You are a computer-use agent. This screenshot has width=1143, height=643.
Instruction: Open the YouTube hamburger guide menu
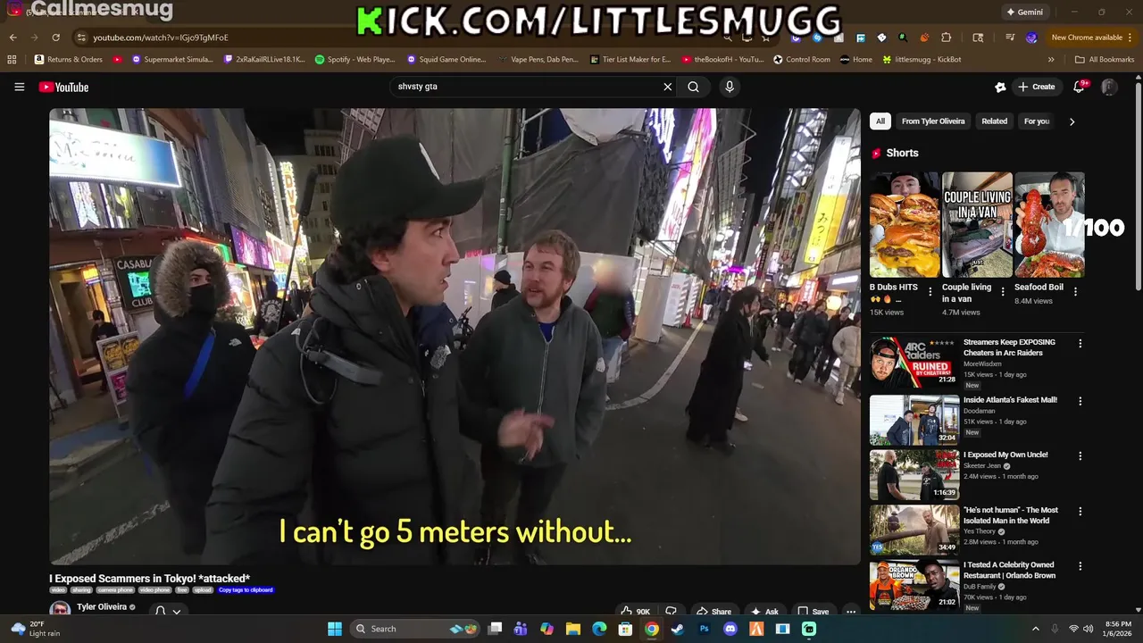(x=19, y=87)
